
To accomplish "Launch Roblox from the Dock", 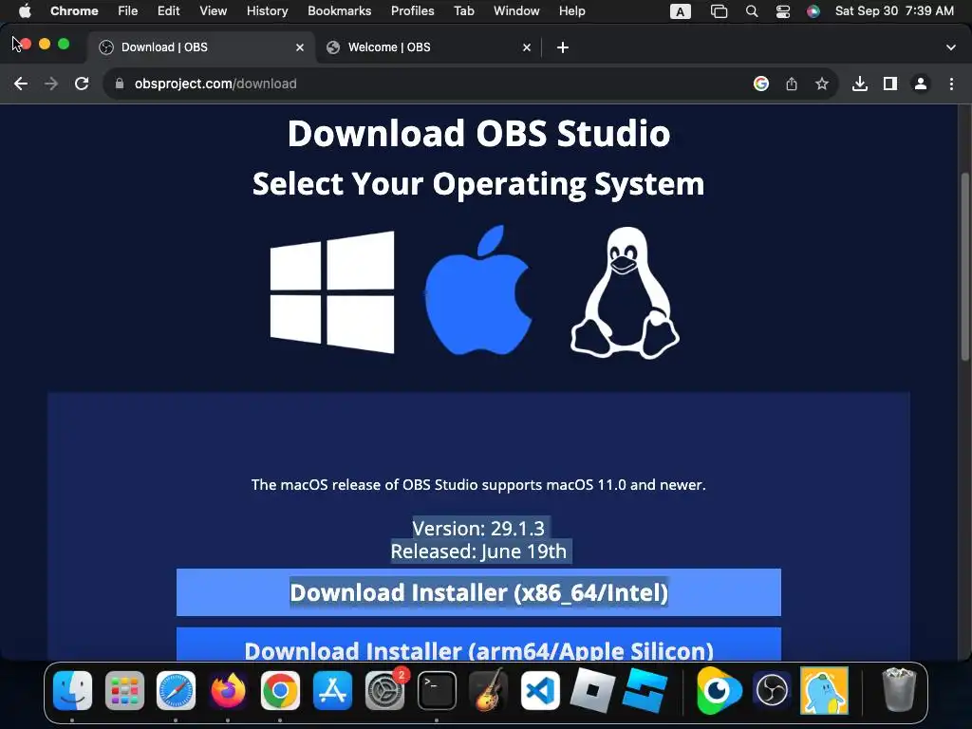I will click(x=592, y=690).
